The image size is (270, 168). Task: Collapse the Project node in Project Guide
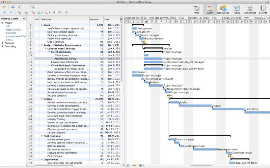(x=2, y=23)
